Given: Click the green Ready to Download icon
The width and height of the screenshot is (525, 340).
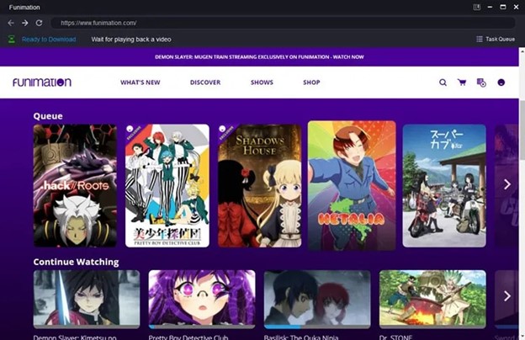Looking at the screenshot, I should point(12,39).
